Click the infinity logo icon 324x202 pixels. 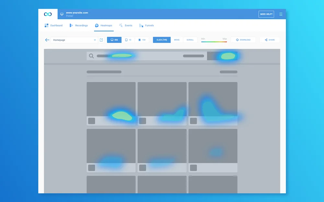[48, 14]
